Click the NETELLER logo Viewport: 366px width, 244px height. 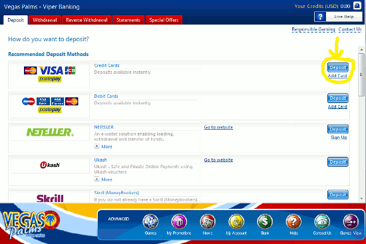(x=50, y=132)
